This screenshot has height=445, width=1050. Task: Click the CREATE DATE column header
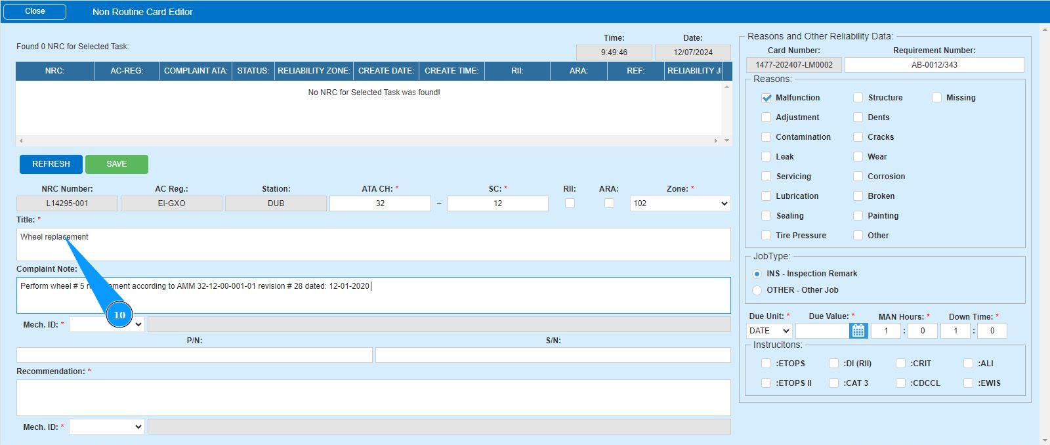click(386, 71)
